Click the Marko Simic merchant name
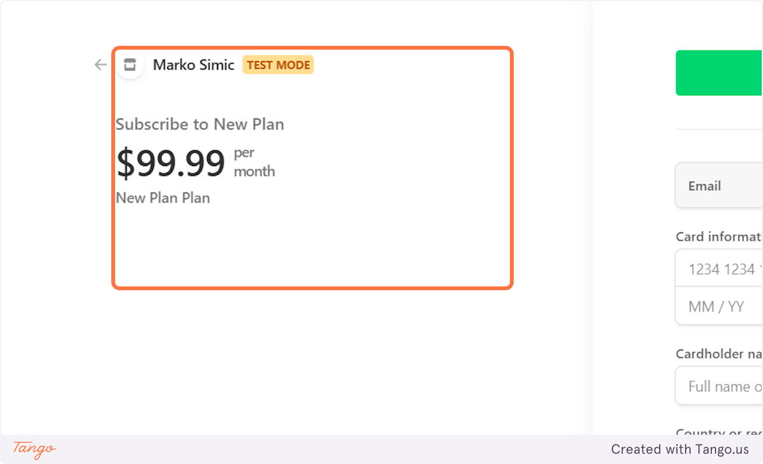Viewport: 763px width, 464px height. tap(193, 64)
